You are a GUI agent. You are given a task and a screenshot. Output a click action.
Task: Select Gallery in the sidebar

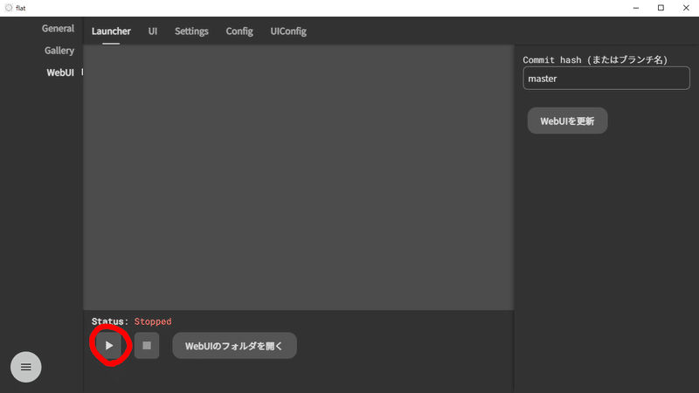(59, 51)
